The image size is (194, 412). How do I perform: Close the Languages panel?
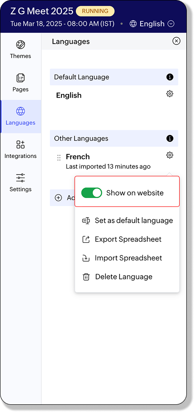(176, 41)
